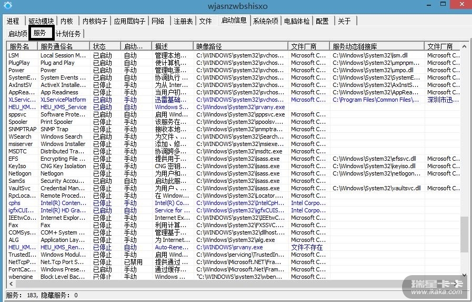Viewport: 472px width, 302px height.
Task: Select the XLServicePlatform service row
Action: click(x=63, y=100)
